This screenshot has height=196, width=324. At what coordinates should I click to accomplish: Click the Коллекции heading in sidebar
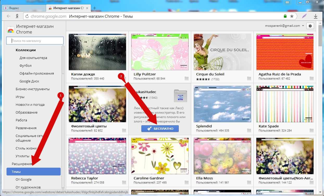click(x=26, y=50)
